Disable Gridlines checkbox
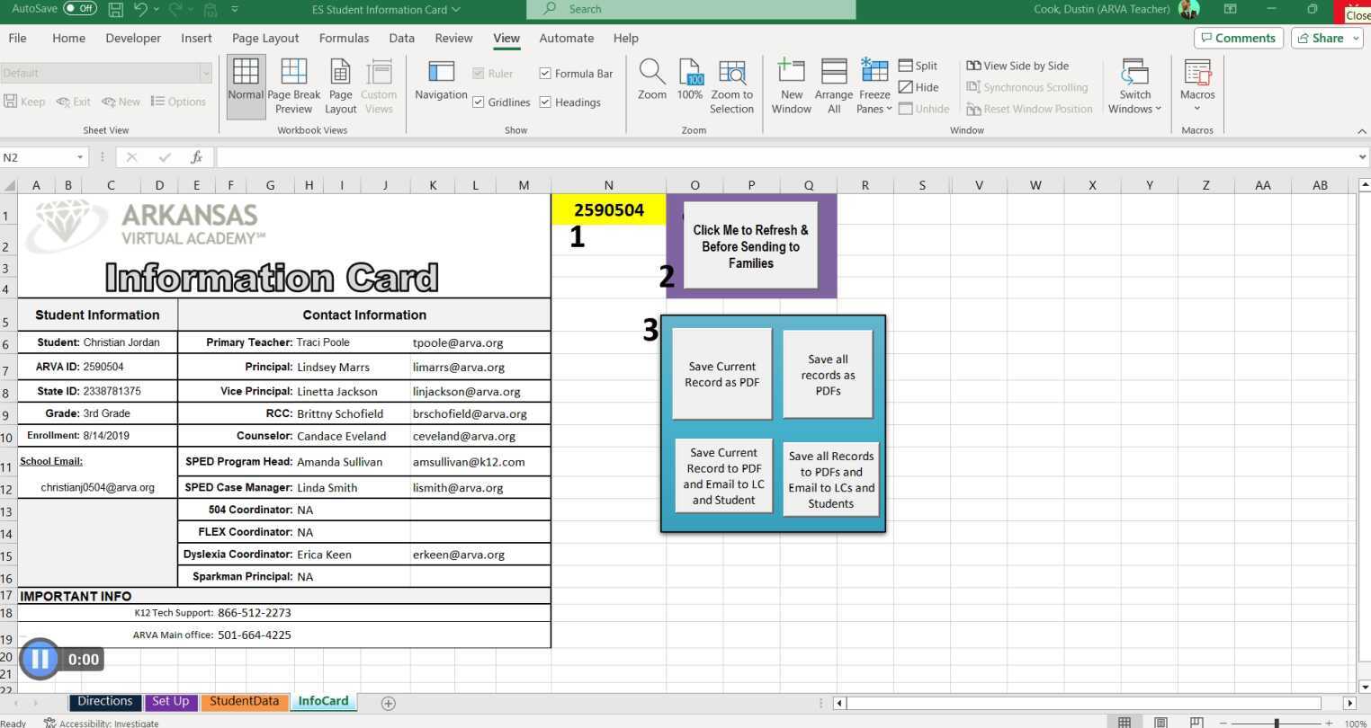 point(479,102)
